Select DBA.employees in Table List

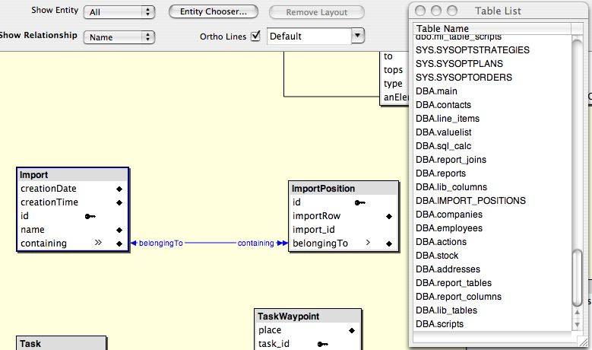(449, 228)
